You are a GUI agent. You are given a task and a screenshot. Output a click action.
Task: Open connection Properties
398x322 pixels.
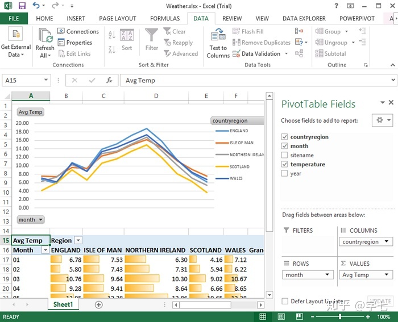(x=75, y=43)
